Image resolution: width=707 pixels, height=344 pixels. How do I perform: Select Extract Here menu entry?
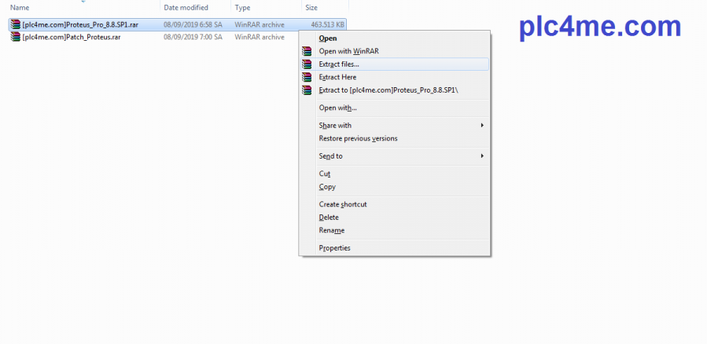(395, 77)
